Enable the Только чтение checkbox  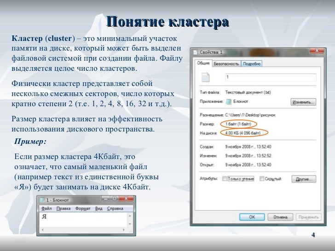[224, 179]
